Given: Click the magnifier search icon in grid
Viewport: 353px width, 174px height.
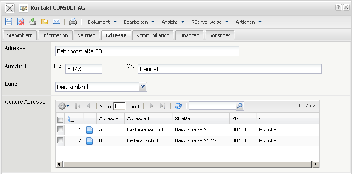Looking at the screenshot, I should point(240,106).
